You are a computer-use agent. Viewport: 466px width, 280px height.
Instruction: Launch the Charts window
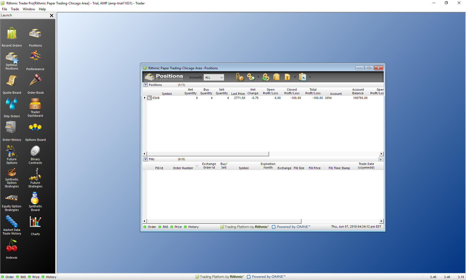coord(35,226)
